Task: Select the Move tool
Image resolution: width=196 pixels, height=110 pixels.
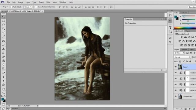Action: point(3,17)
